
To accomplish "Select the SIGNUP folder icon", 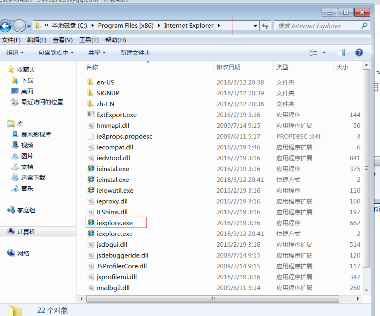I will [90, 93].
